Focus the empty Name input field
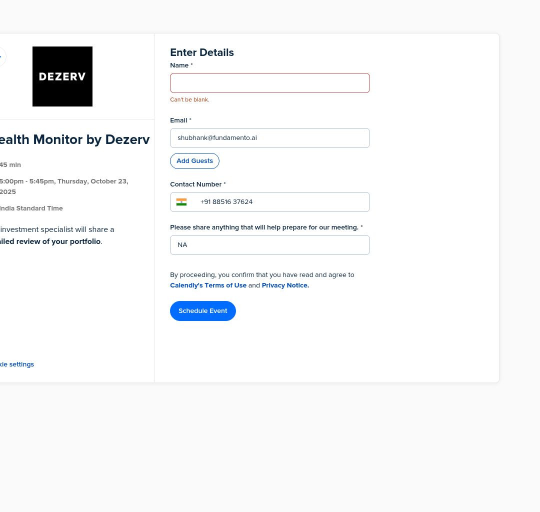This screenshot has width=540, height=512. tap(269, 83)
